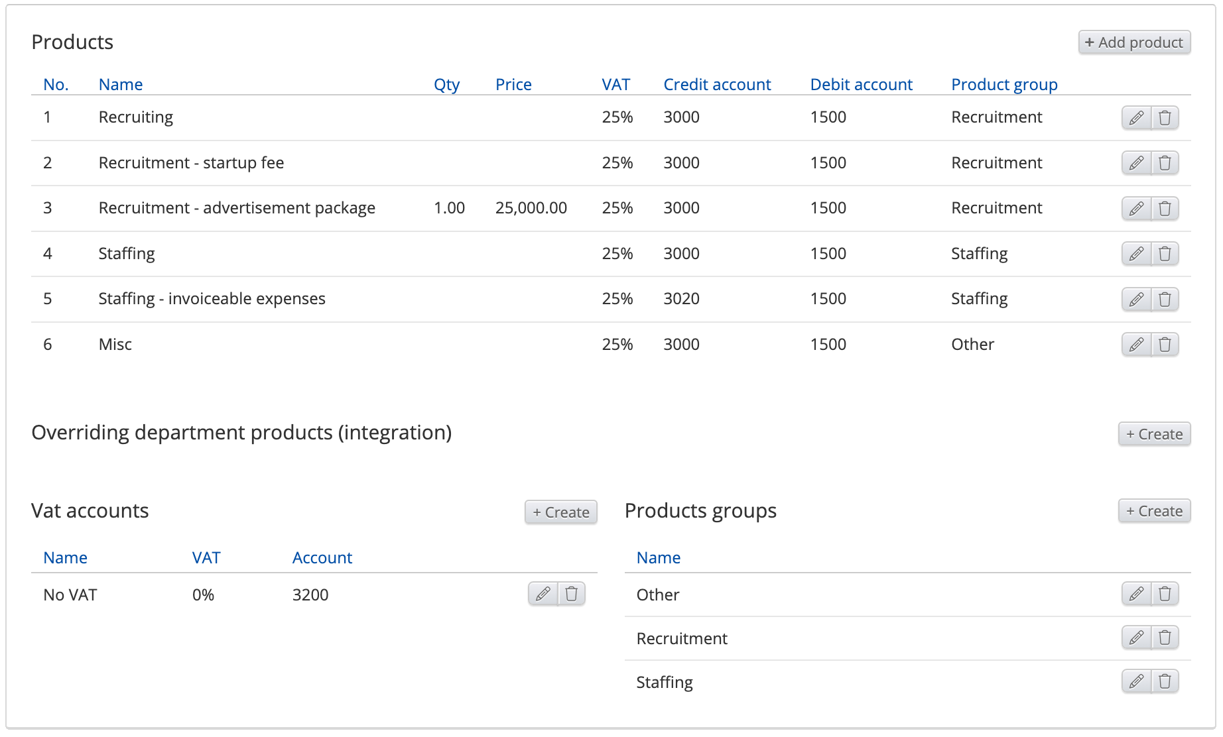Edit the Other product group
The width and height of the screenshot is (1223, 737).
point(1136,594)
